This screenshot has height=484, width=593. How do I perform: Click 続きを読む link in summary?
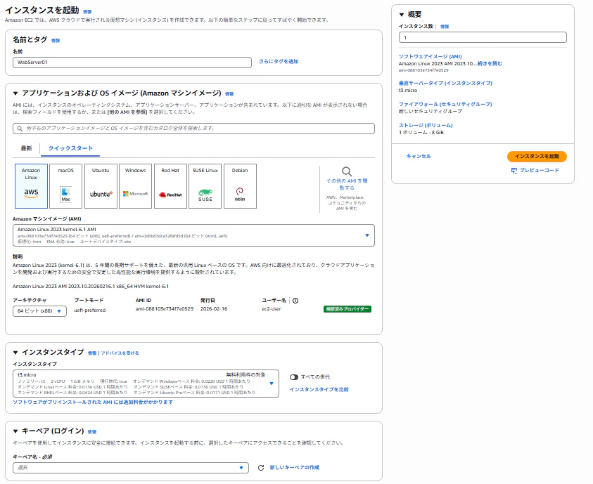pos(490,64)
